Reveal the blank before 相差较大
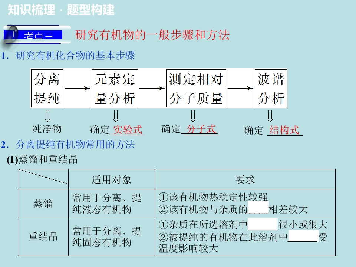356x267 pixels. coord(258,207)
